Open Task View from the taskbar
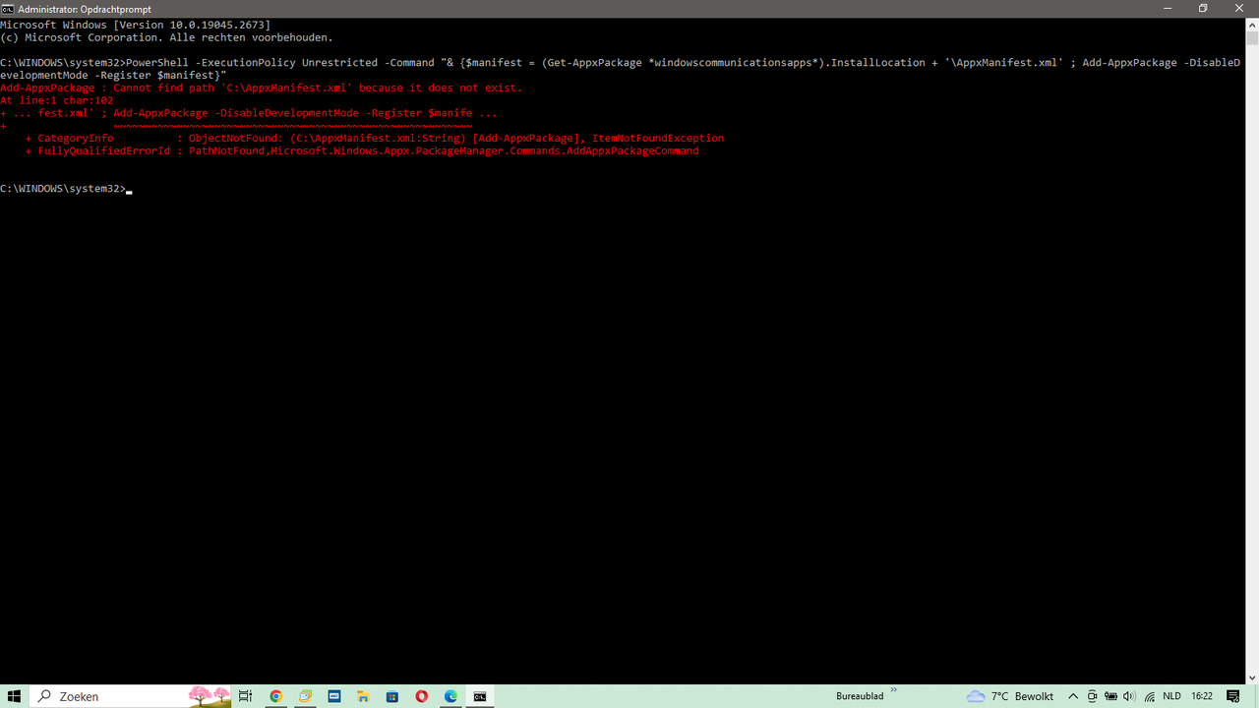This screenshot has width=1259, height=708. [246, 696]
